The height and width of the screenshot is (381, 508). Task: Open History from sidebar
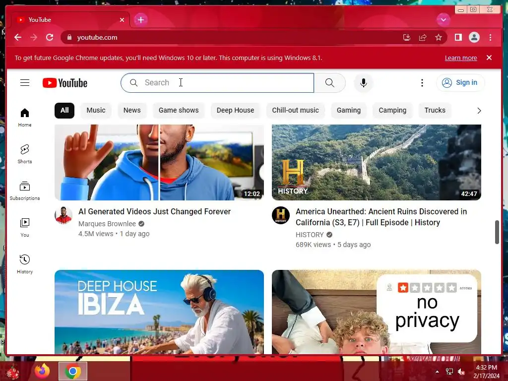(25, 264)
